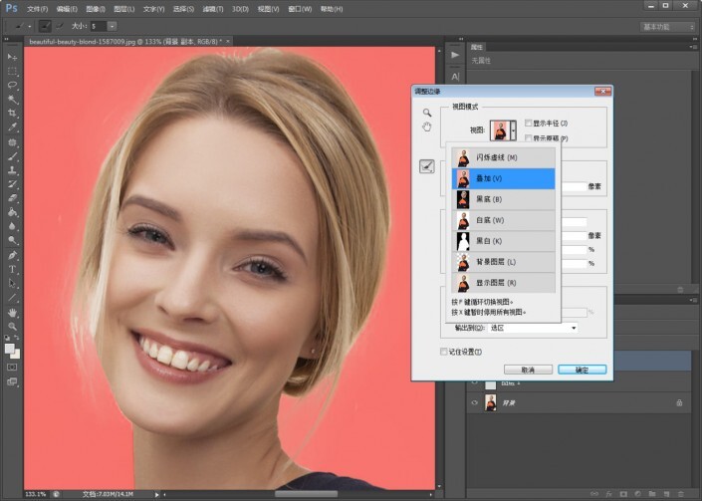Open the brush size dropdown arrow
The height and width of the screenshot is (501, 702).
pyautogui.click(x=112, y=24)
